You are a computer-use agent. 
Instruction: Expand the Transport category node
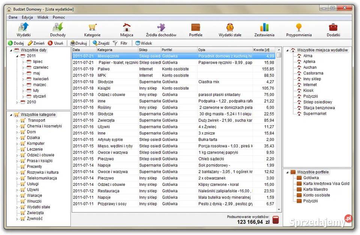coord(17,121)
